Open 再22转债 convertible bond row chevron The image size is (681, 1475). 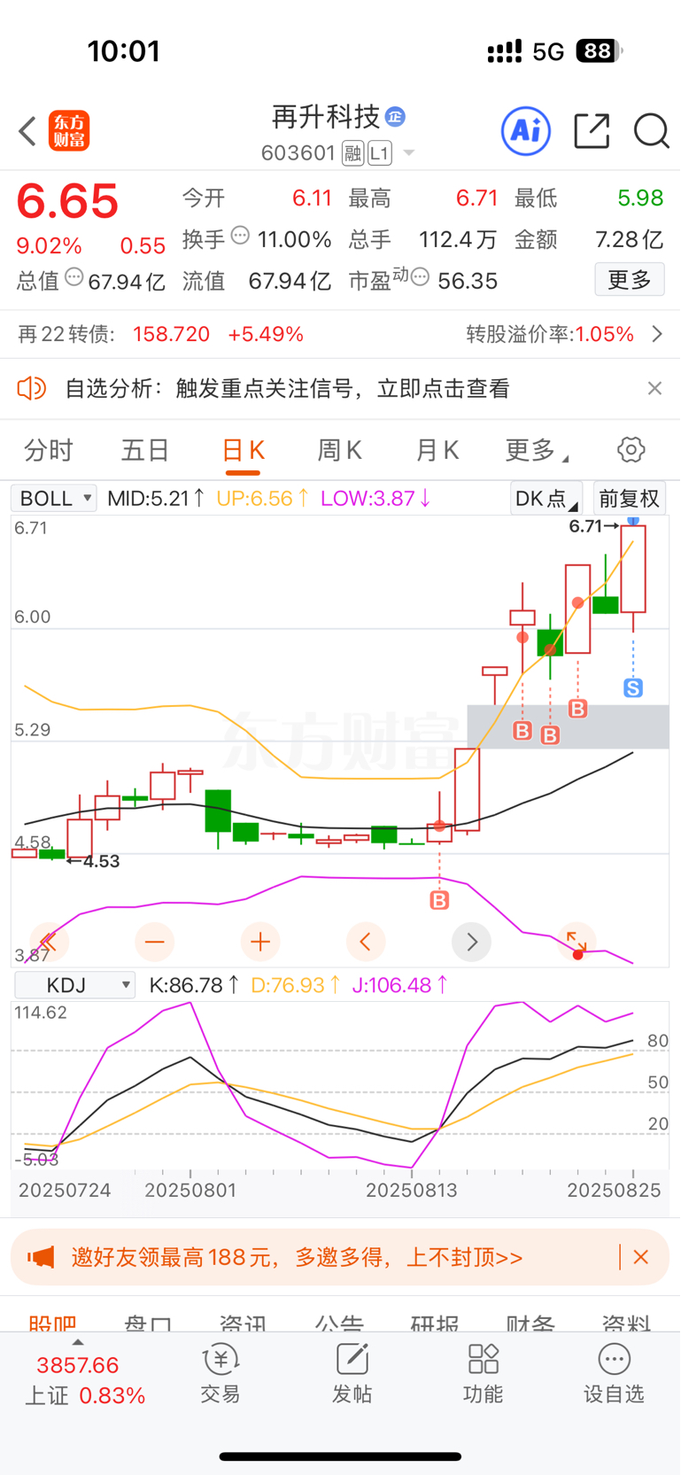[657, 334]
